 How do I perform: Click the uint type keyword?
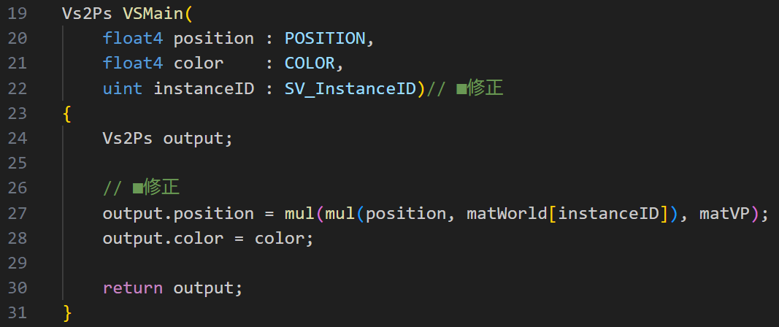point(122,88)
